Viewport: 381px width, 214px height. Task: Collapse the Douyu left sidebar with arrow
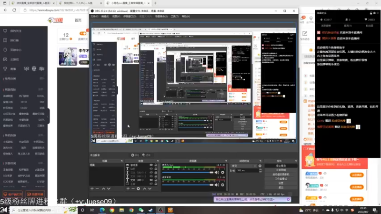(x=48, y=116)
